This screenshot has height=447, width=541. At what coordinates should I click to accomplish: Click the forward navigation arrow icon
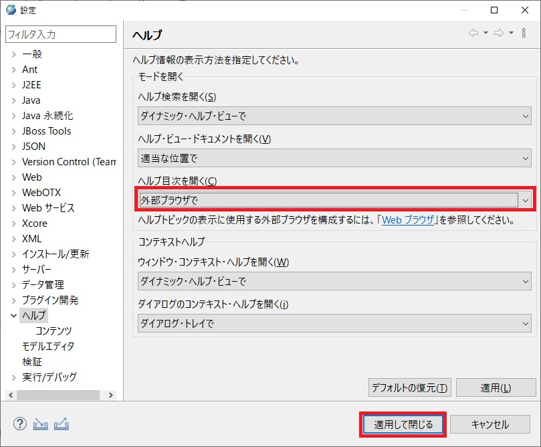click(x=498, y=33)
